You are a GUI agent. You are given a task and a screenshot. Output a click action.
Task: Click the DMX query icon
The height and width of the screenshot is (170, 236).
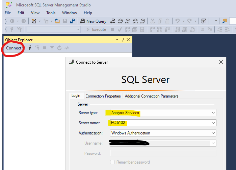coord(128,21)
